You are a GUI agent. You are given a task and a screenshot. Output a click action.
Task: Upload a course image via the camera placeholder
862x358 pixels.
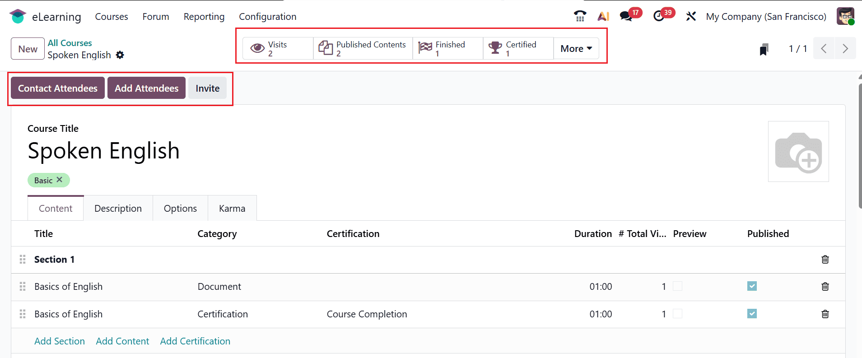point(798,152)
